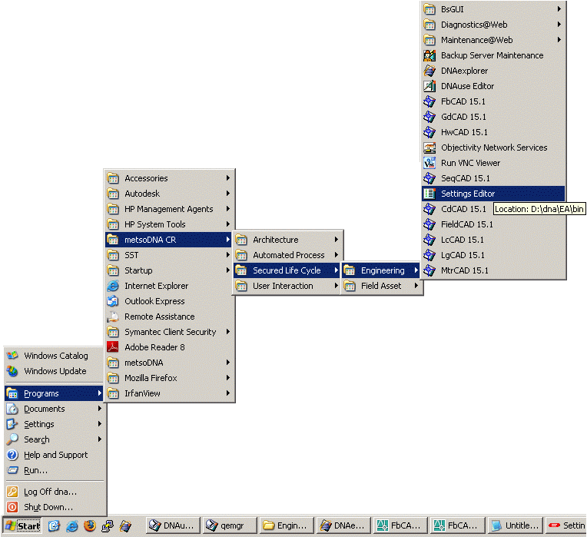Open DNAuse Editor icon
587x537 pixels.
[429, 86]
